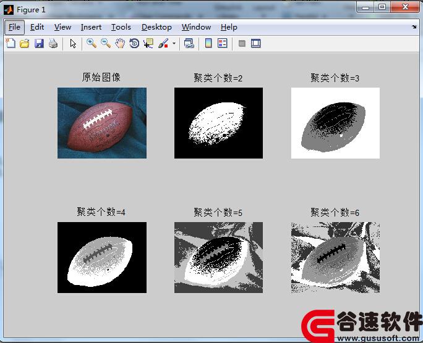Viewport: 423px width, 343px height.
Task: Activate the Zoom Out magnifier tool
Action: 106,43
